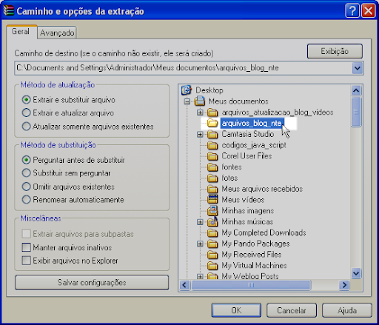Image resolution: width=379 pixels, height=325 pixels.
Task: Select the Camtasia Studio folder icon
Action: pos(212,134)
